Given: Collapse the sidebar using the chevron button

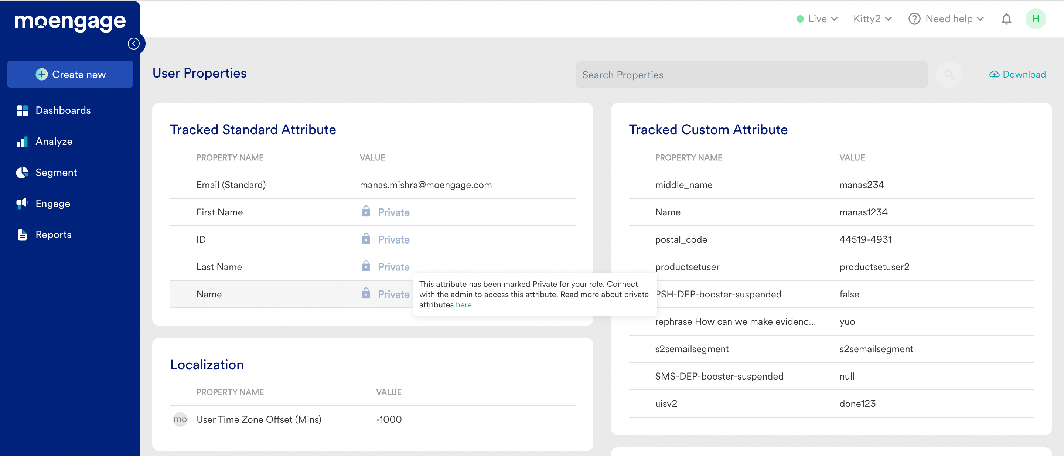Looking at the screenshot, I should pos(134,43).
